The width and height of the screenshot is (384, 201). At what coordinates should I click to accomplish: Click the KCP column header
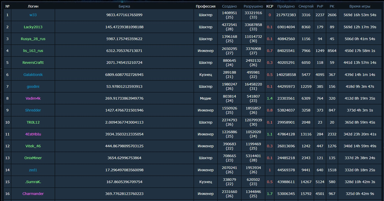click(270, 6)
